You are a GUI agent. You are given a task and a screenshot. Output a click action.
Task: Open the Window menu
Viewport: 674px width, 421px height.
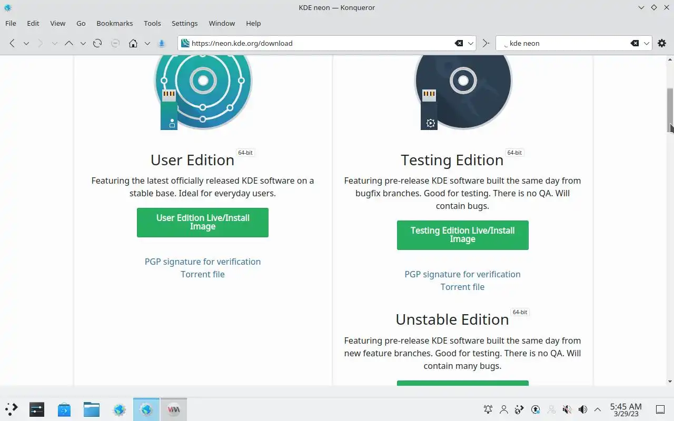coord(222,23)
